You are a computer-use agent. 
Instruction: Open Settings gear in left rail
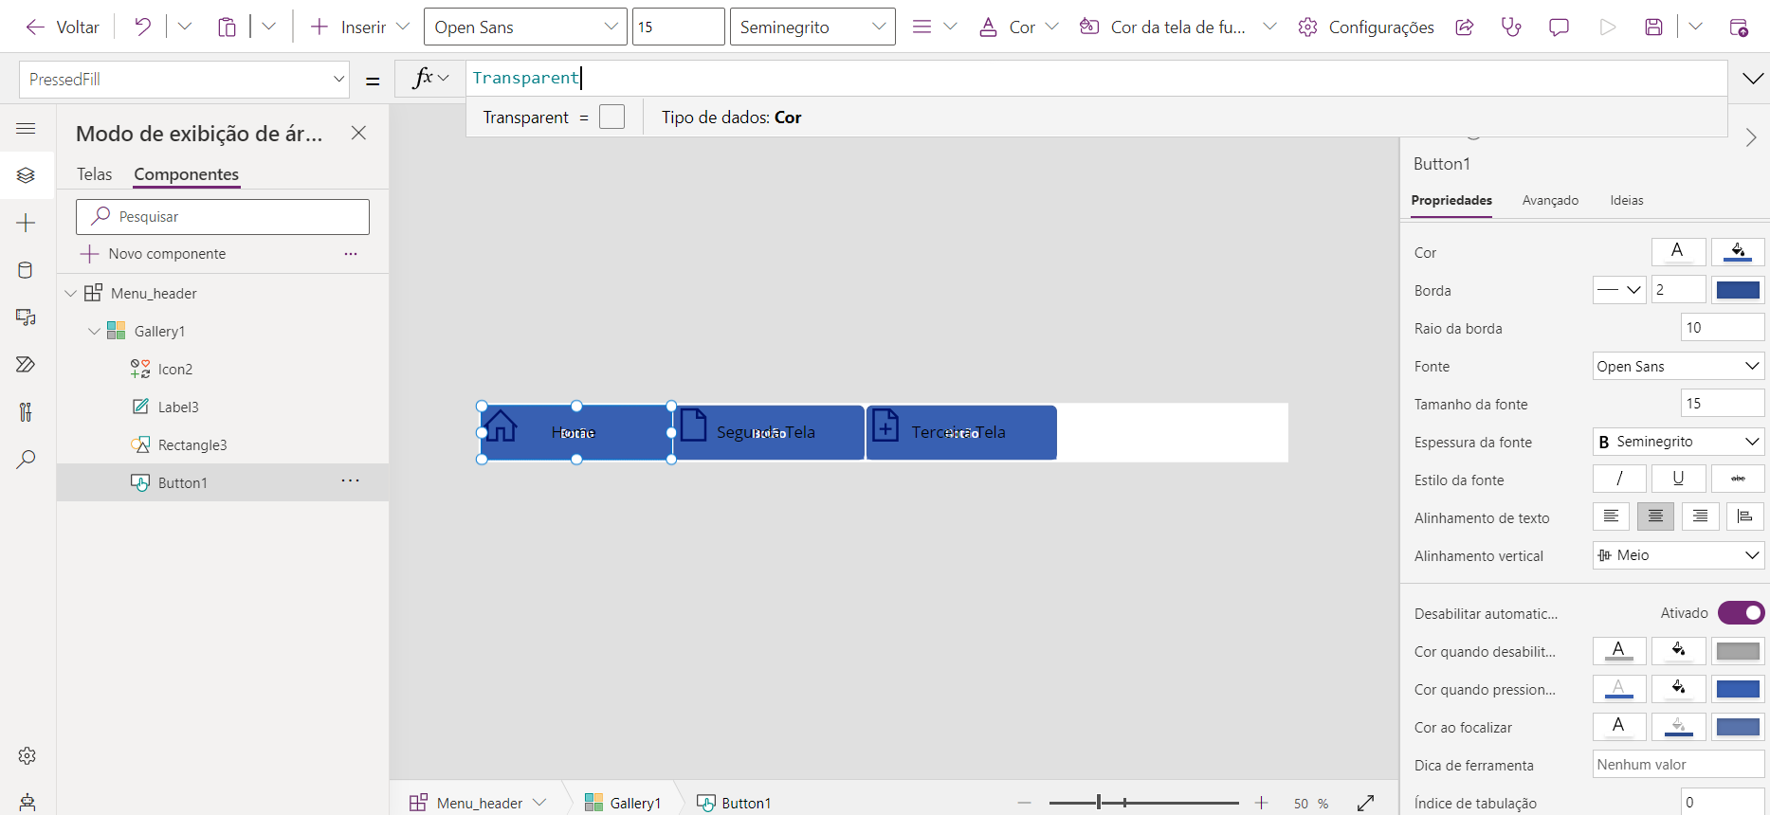[x=27, y=755]
